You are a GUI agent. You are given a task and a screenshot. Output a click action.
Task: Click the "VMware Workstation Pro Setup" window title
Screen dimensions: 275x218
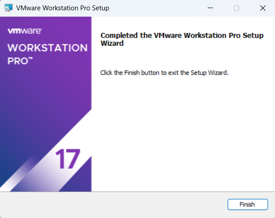point(62,8)
